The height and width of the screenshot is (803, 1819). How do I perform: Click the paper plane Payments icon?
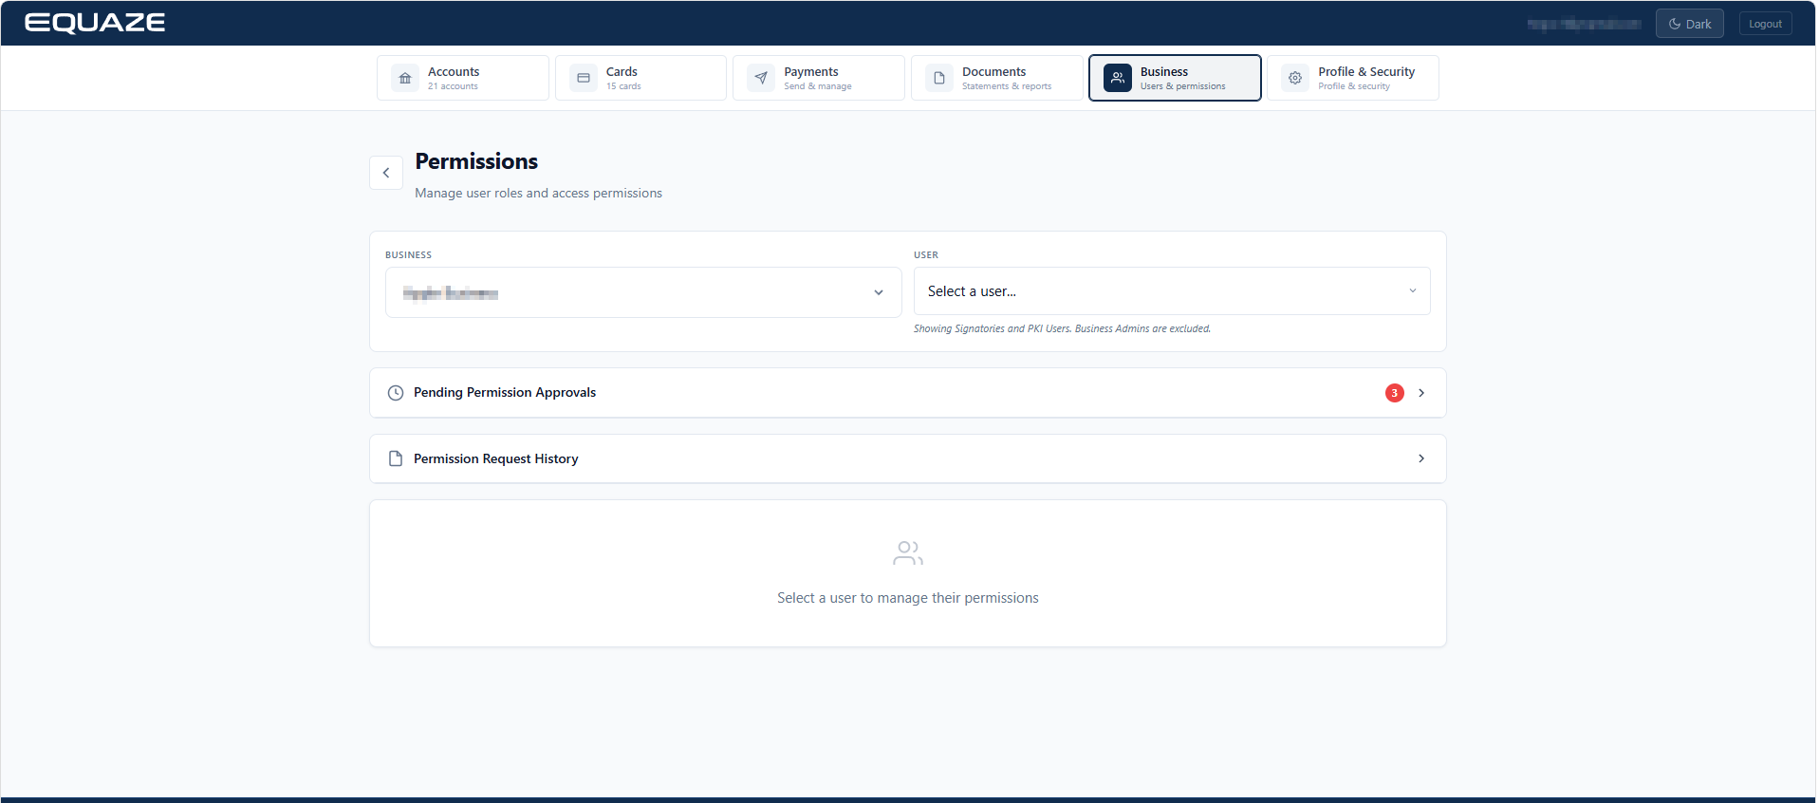pyautogui.click(x=761, y=78)
